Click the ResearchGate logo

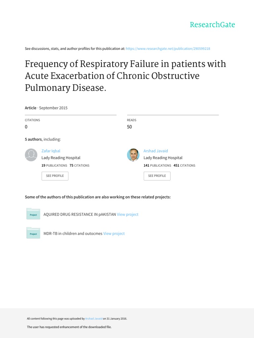[212, 25]
